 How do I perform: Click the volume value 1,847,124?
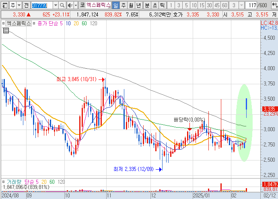[87, 14]
